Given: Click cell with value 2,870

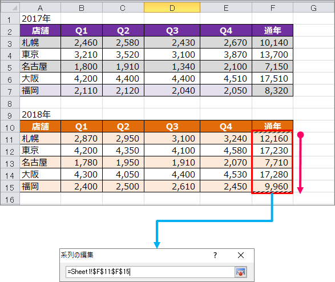Looking at the screenshot, I should pyautogui.click(x=82, y=138).
